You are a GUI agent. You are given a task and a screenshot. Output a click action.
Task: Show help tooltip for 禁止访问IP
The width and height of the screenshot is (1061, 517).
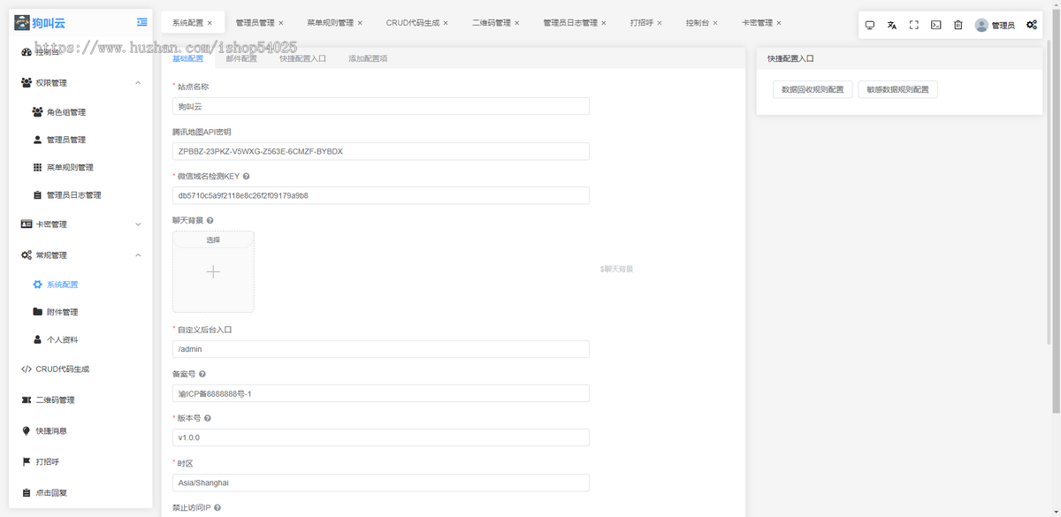pos(218,508)
